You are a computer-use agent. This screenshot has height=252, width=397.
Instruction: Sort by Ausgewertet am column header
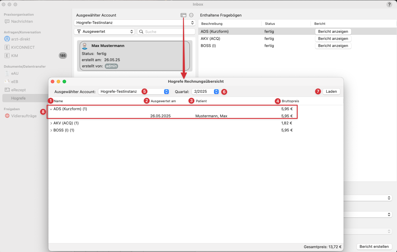point(163,101)
